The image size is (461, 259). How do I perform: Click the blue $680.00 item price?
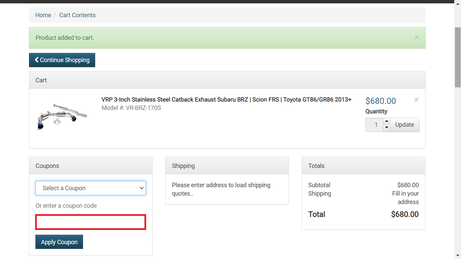380,101
